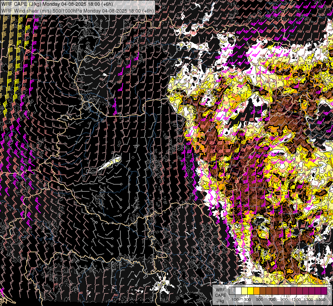Click the legend value 1100
333x306 pixels.
click(296, 300)
